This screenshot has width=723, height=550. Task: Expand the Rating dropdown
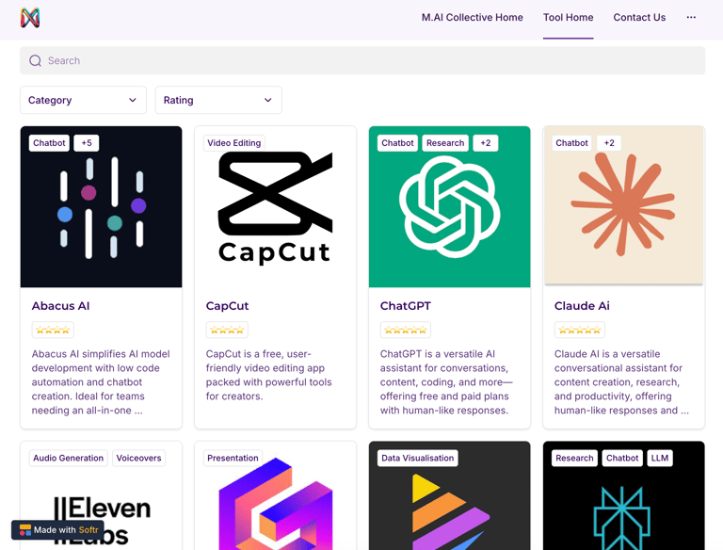click(218, 100)
